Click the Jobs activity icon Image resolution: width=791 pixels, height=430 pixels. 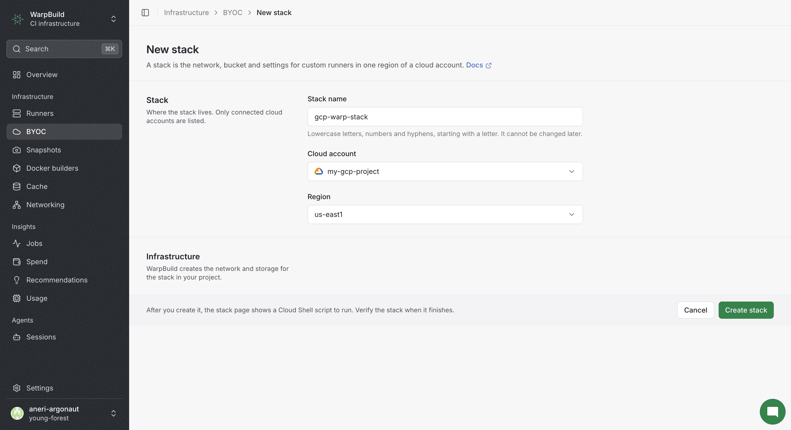(x=17, y=243)
